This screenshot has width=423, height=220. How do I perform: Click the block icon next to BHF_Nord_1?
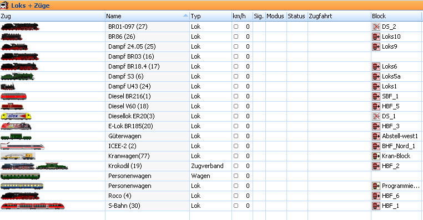click(x=376, y=146)
